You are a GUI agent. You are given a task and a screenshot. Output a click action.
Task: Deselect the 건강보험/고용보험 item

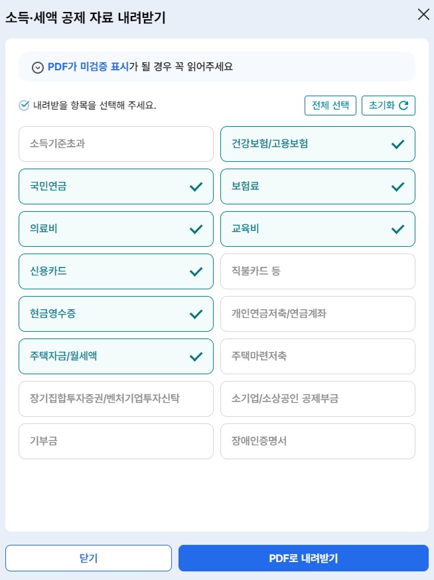(318, 144)
